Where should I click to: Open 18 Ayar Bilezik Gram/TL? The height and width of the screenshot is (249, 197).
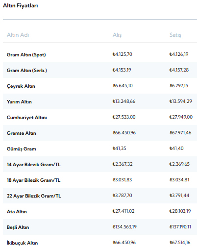click(x=100, y=180)
